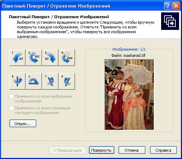Select flip across vertical axis icon number 5
Image resolution: width=182 pixels, height=159 pixels.
pos(17,81)
